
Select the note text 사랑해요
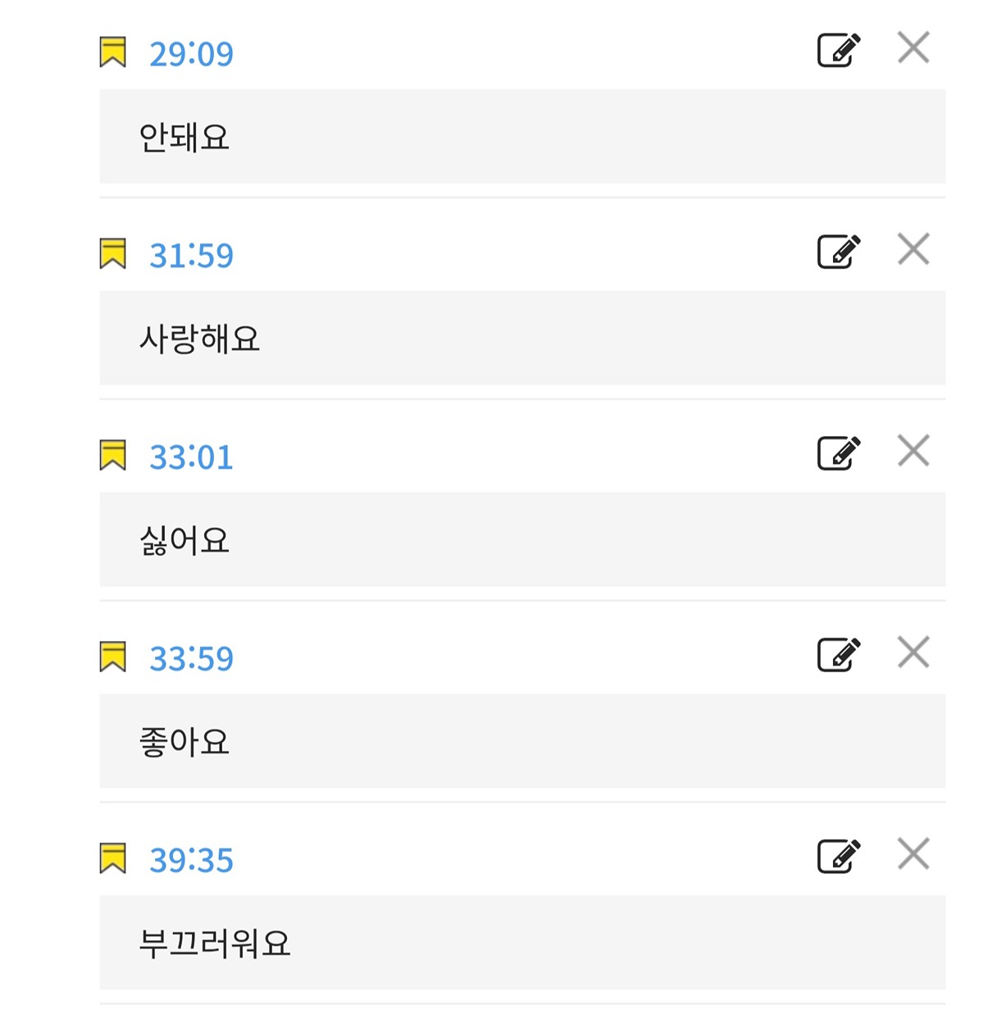pyautogui.click(x=199, y=339)
